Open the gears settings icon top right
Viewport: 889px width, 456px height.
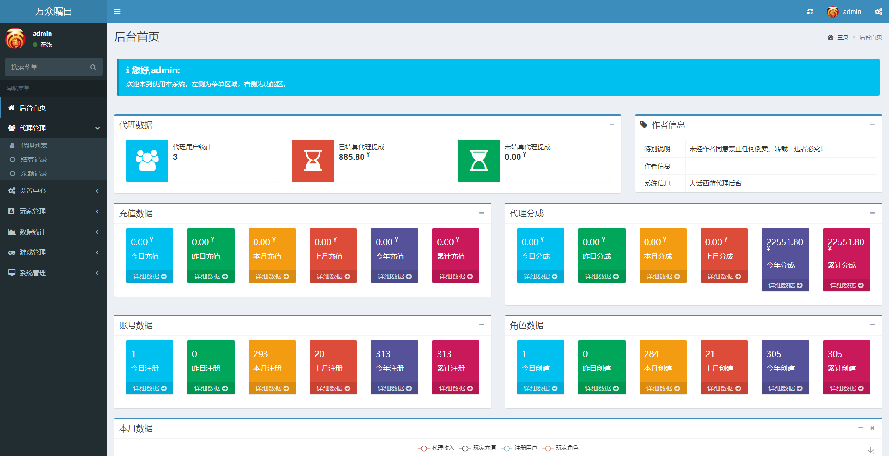point(878,12)
